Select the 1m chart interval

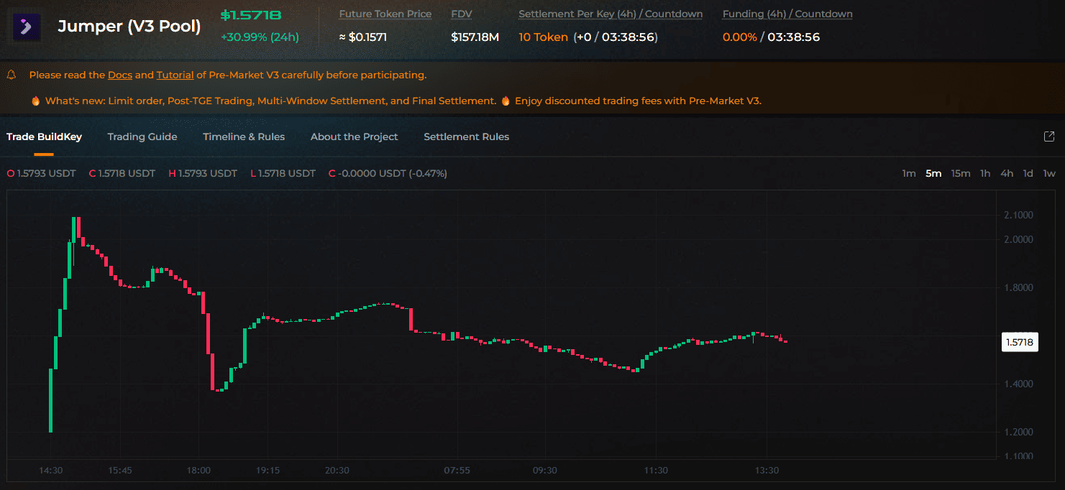click(x=909, y=173)
